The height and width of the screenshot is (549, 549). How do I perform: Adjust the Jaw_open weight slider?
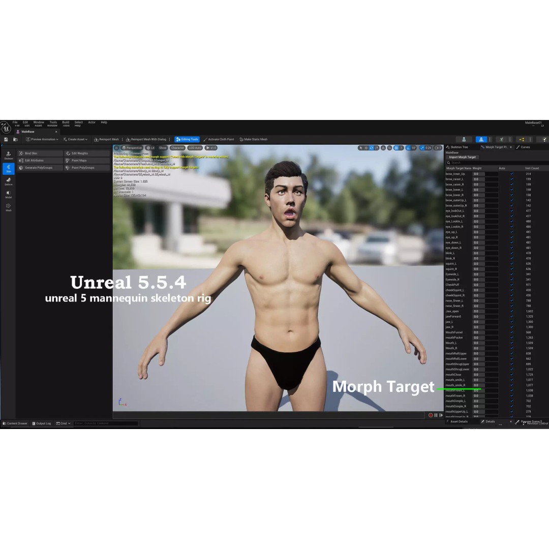click(485, 311)
